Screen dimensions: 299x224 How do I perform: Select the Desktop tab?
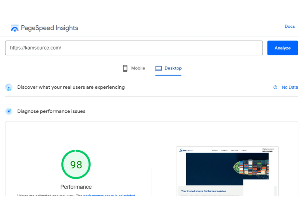(168, 68)
